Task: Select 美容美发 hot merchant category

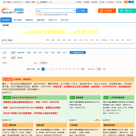Action: (105, 40)
